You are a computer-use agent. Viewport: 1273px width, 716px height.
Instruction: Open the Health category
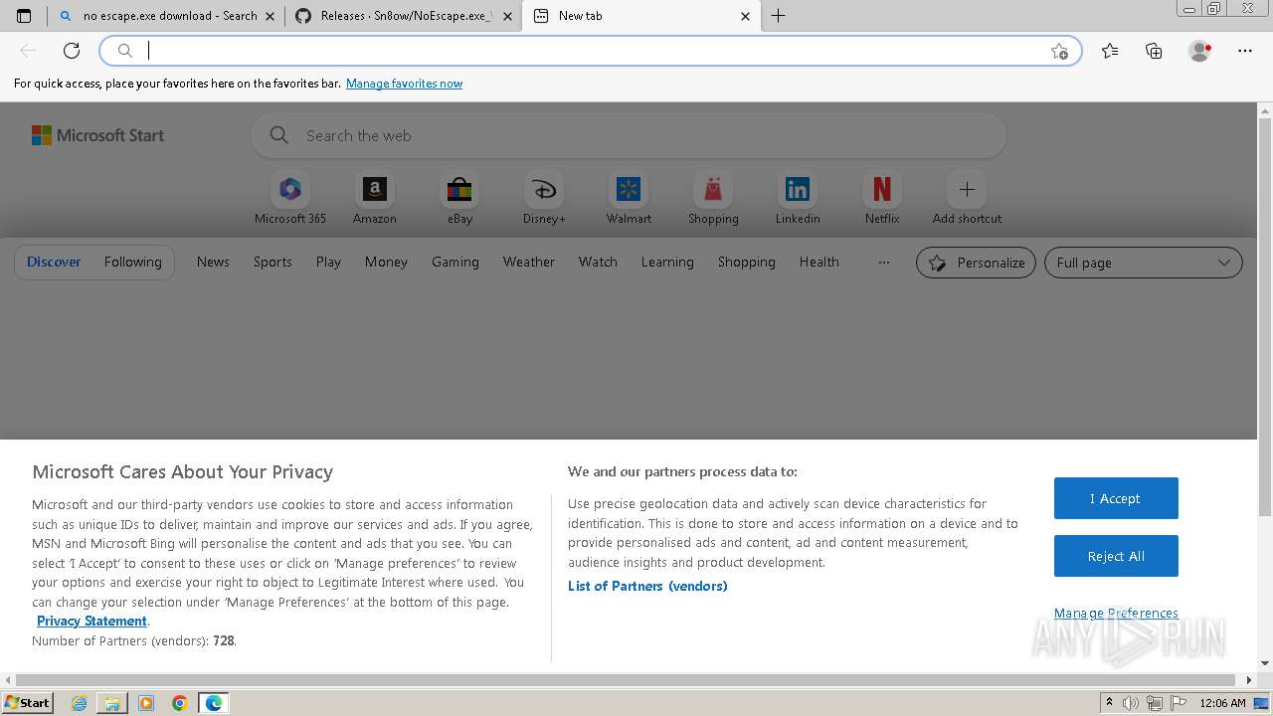click(819, 262)
